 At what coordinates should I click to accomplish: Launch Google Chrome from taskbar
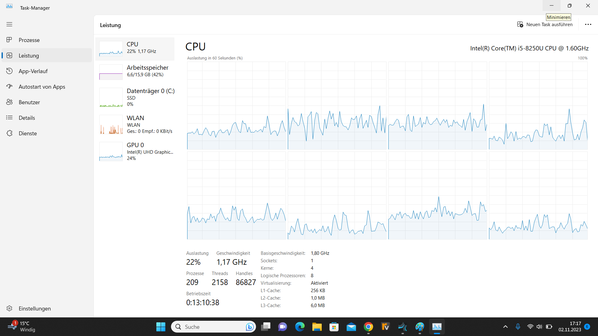[368, 327]
